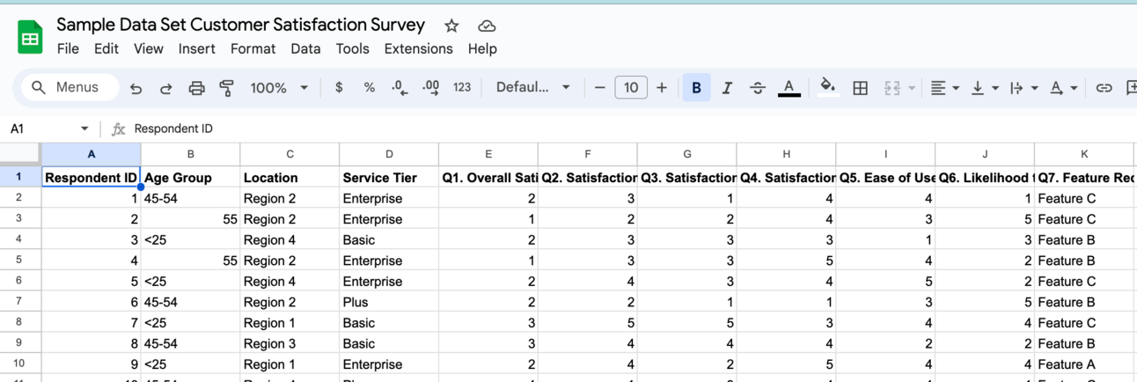Open the borders tool
This screenshot has width=1137, height=382.
click(861, 88)
